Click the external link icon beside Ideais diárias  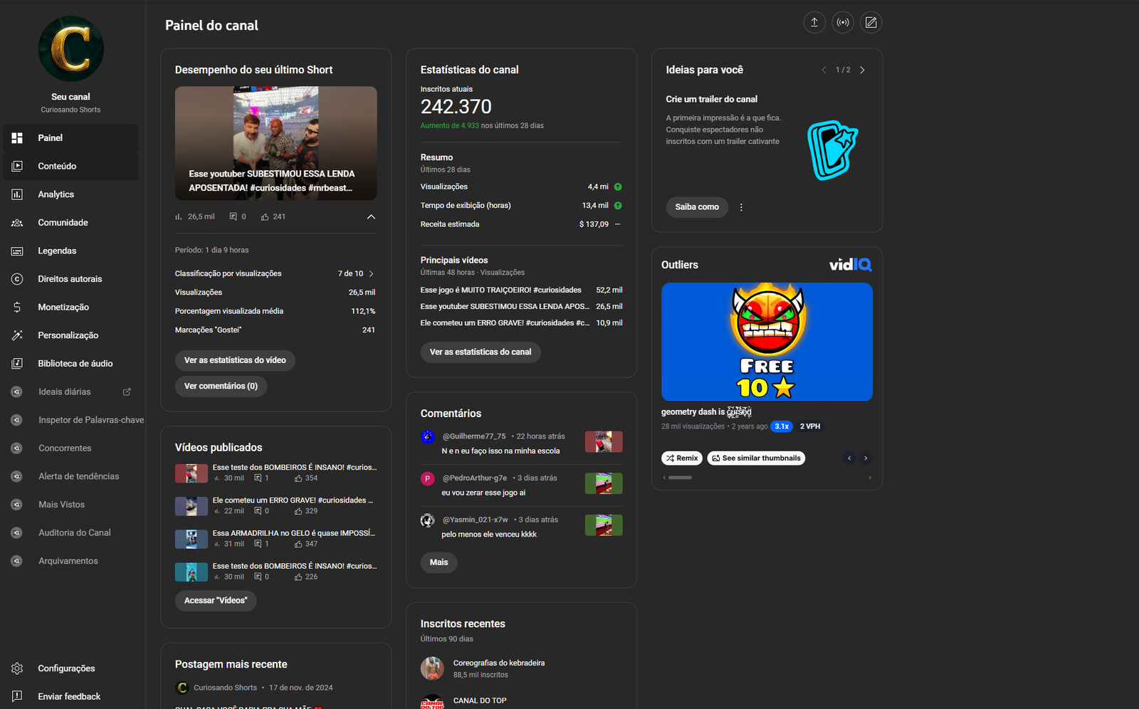click(x=127, y=392)
